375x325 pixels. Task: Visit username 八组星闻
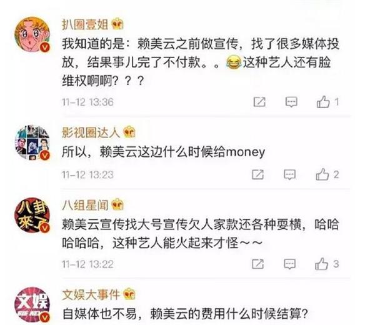tap(85, 205)
